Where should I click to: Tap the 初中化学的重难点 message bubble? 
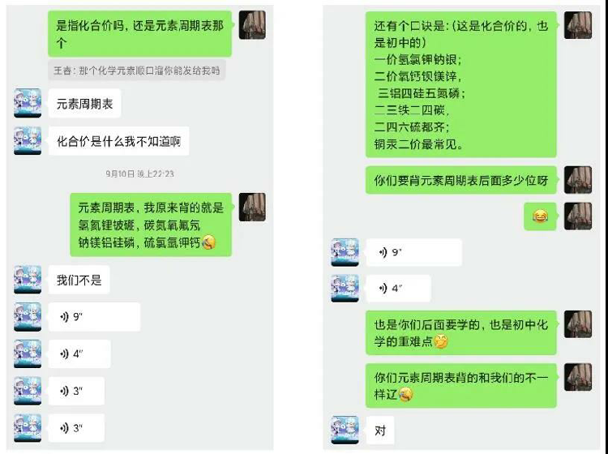coord(461,332)
